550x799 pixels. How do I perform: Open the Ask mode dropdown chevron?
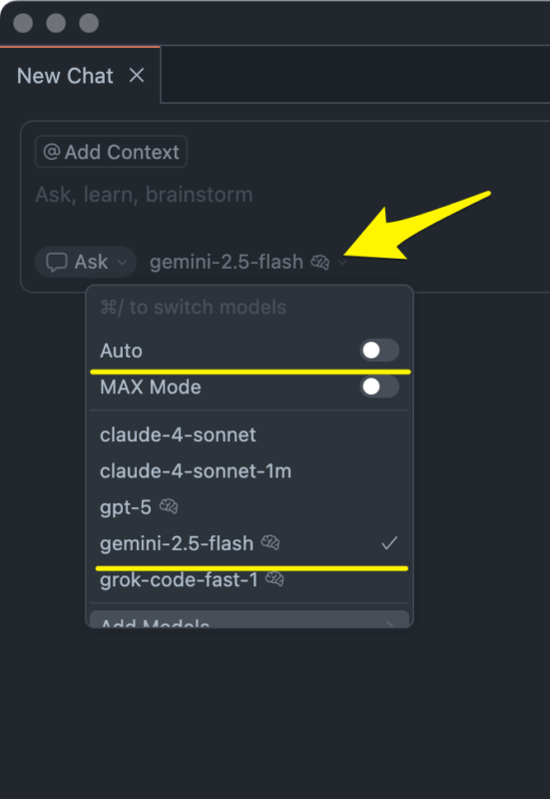coord(122,263)
